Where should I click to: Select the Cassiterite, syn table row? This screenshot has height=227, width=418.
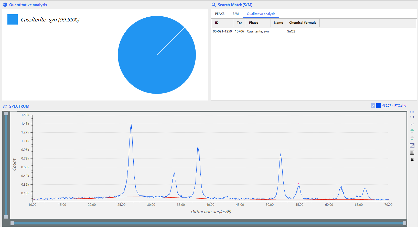(258, 31)
